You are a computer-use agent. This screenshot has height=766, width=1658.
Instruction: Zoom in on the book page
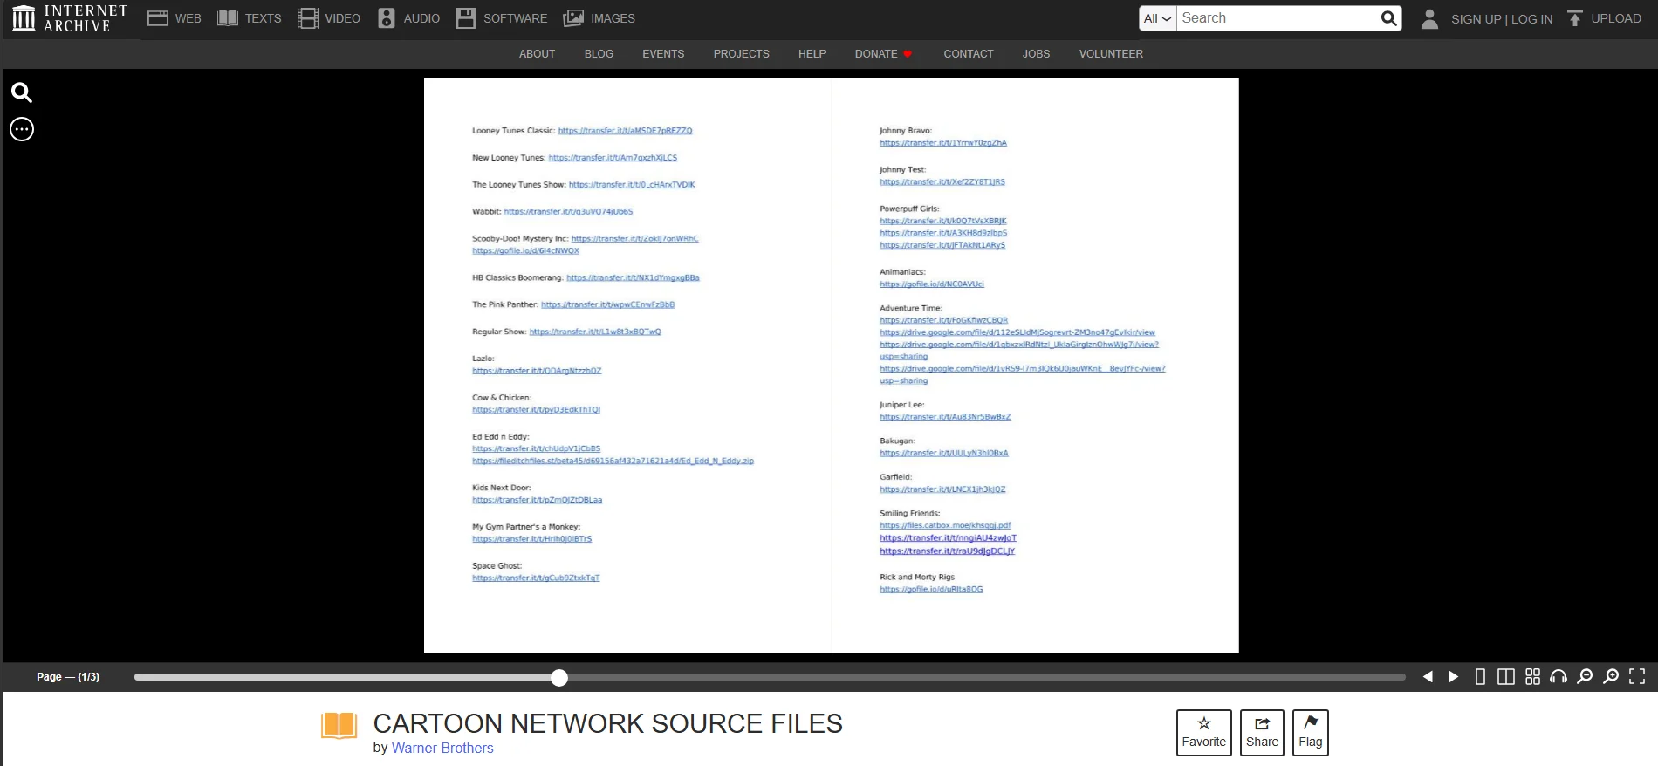click(1611, 677)
